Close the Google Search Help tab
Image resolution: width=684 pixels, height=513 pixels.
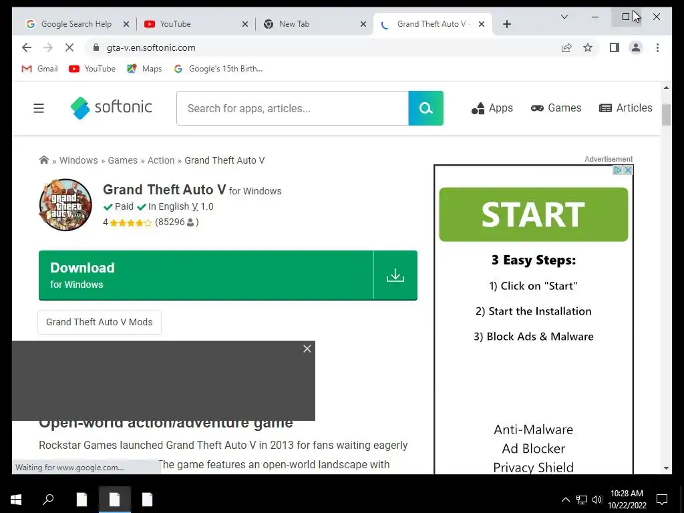point(126,24)
